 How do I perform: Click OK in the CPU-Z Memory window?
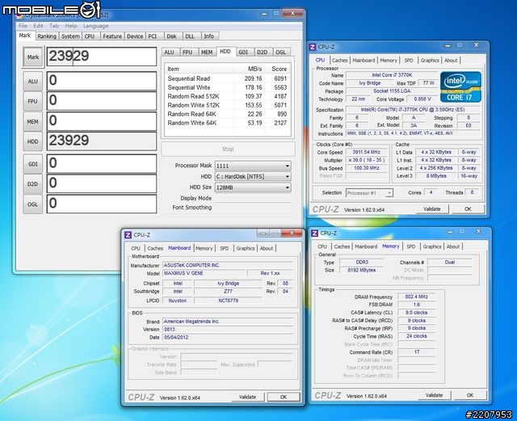tap(470, 395)
